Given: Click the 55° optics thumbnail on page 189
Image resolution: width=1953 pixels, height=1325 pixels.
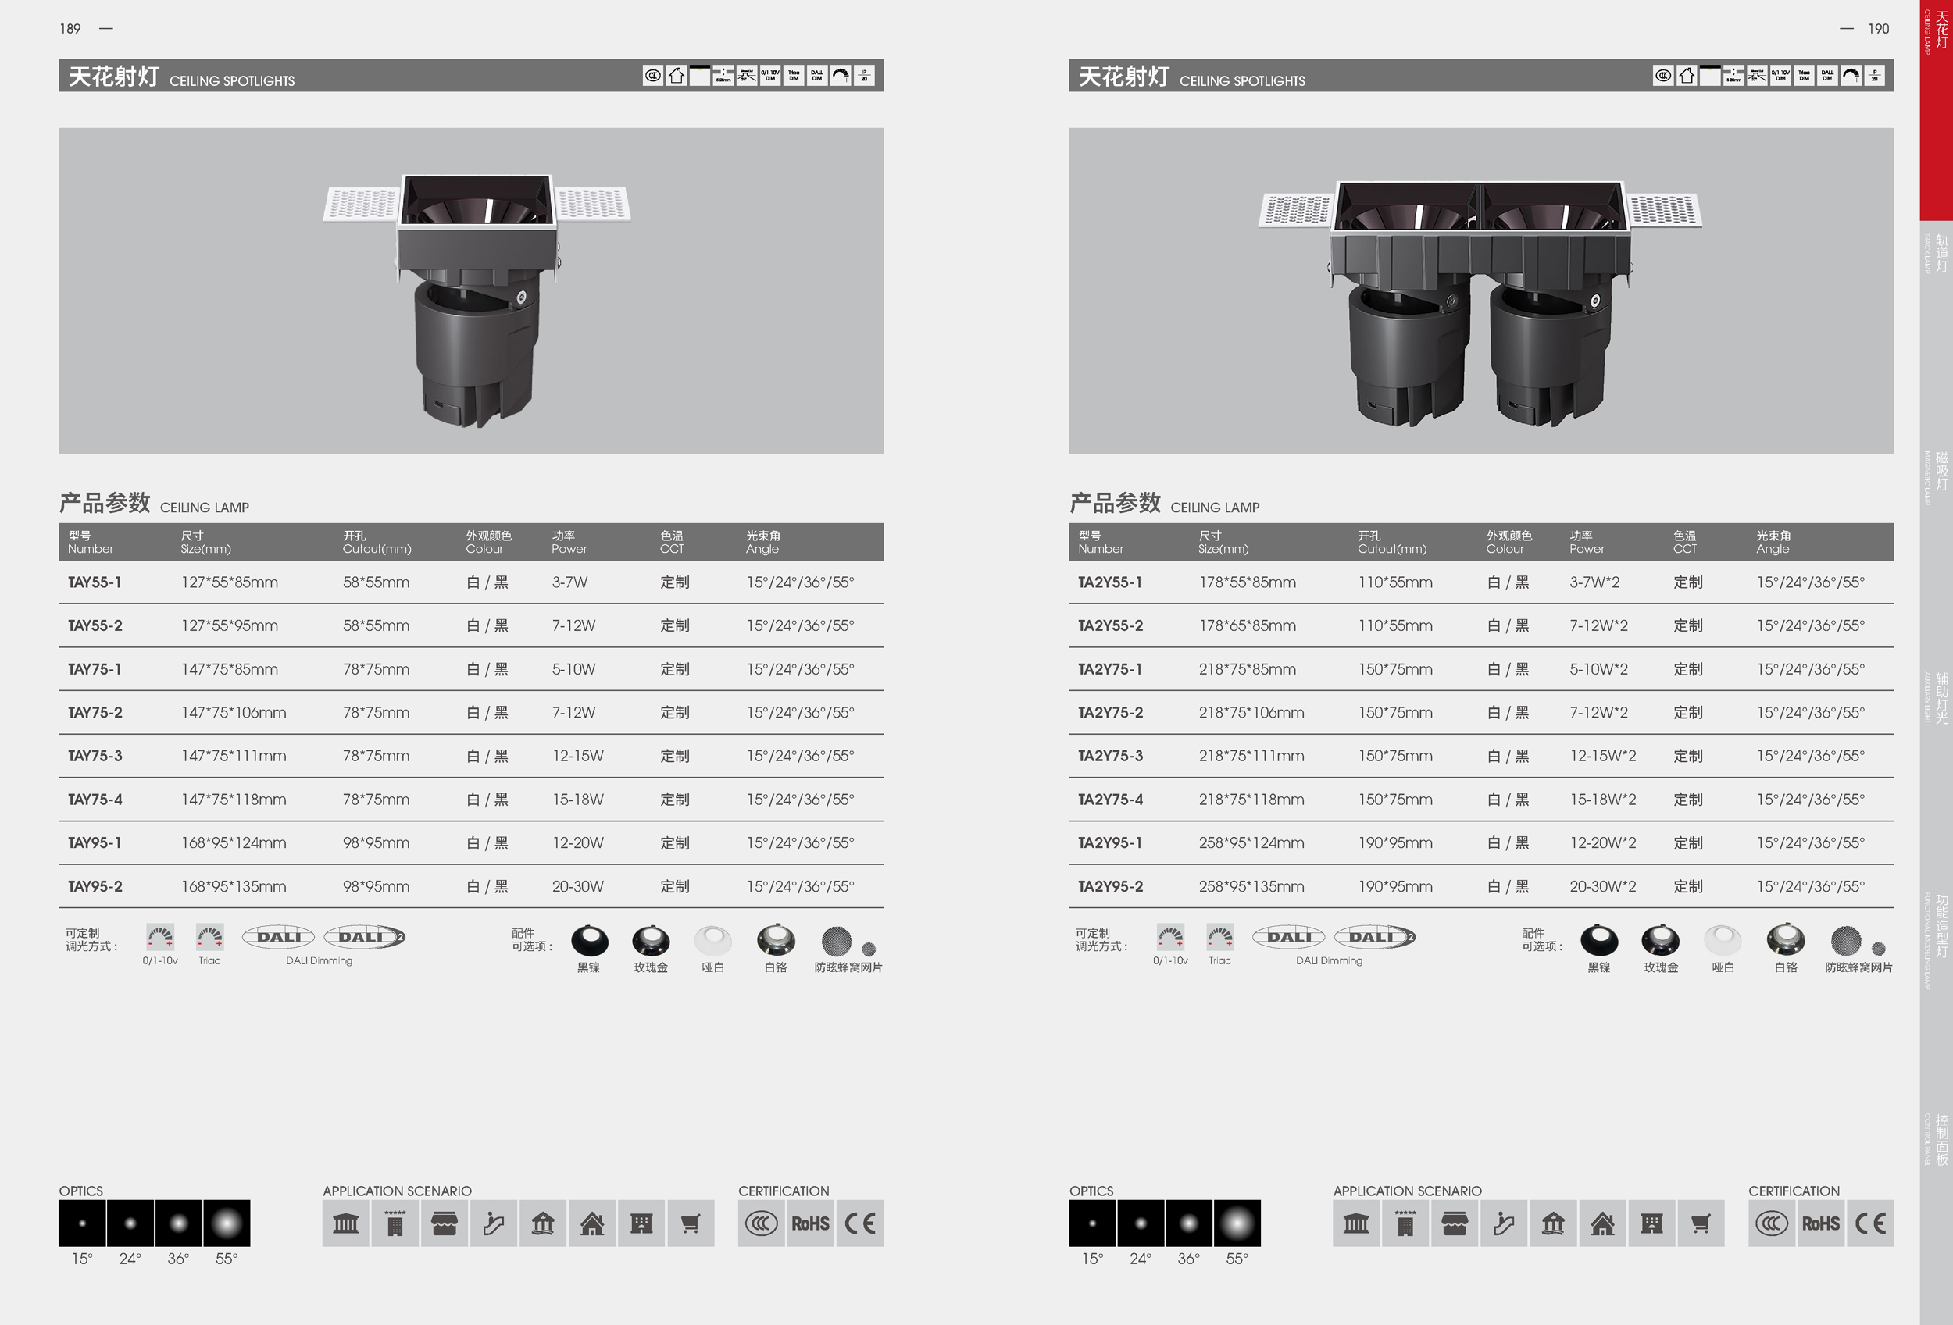Looking at the screenshot, I should point(226,1223).
